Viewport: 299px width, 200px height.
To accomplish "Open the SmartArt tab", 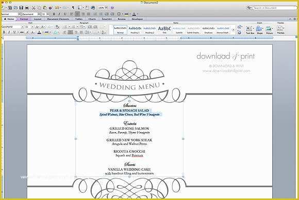I will (107, 19).
